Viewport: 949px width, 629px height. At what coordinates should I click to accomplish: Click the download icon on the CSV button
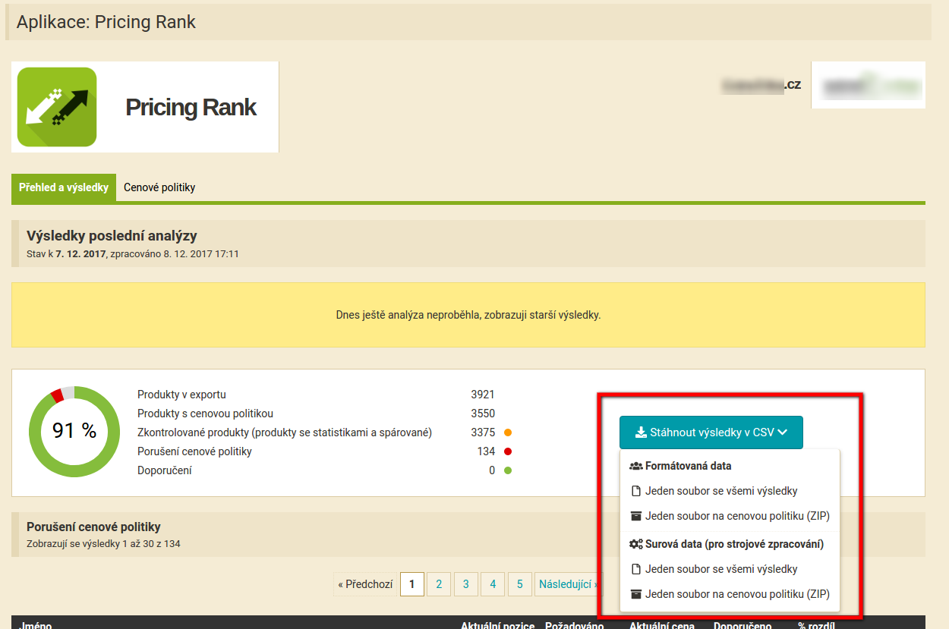(641, 432)
